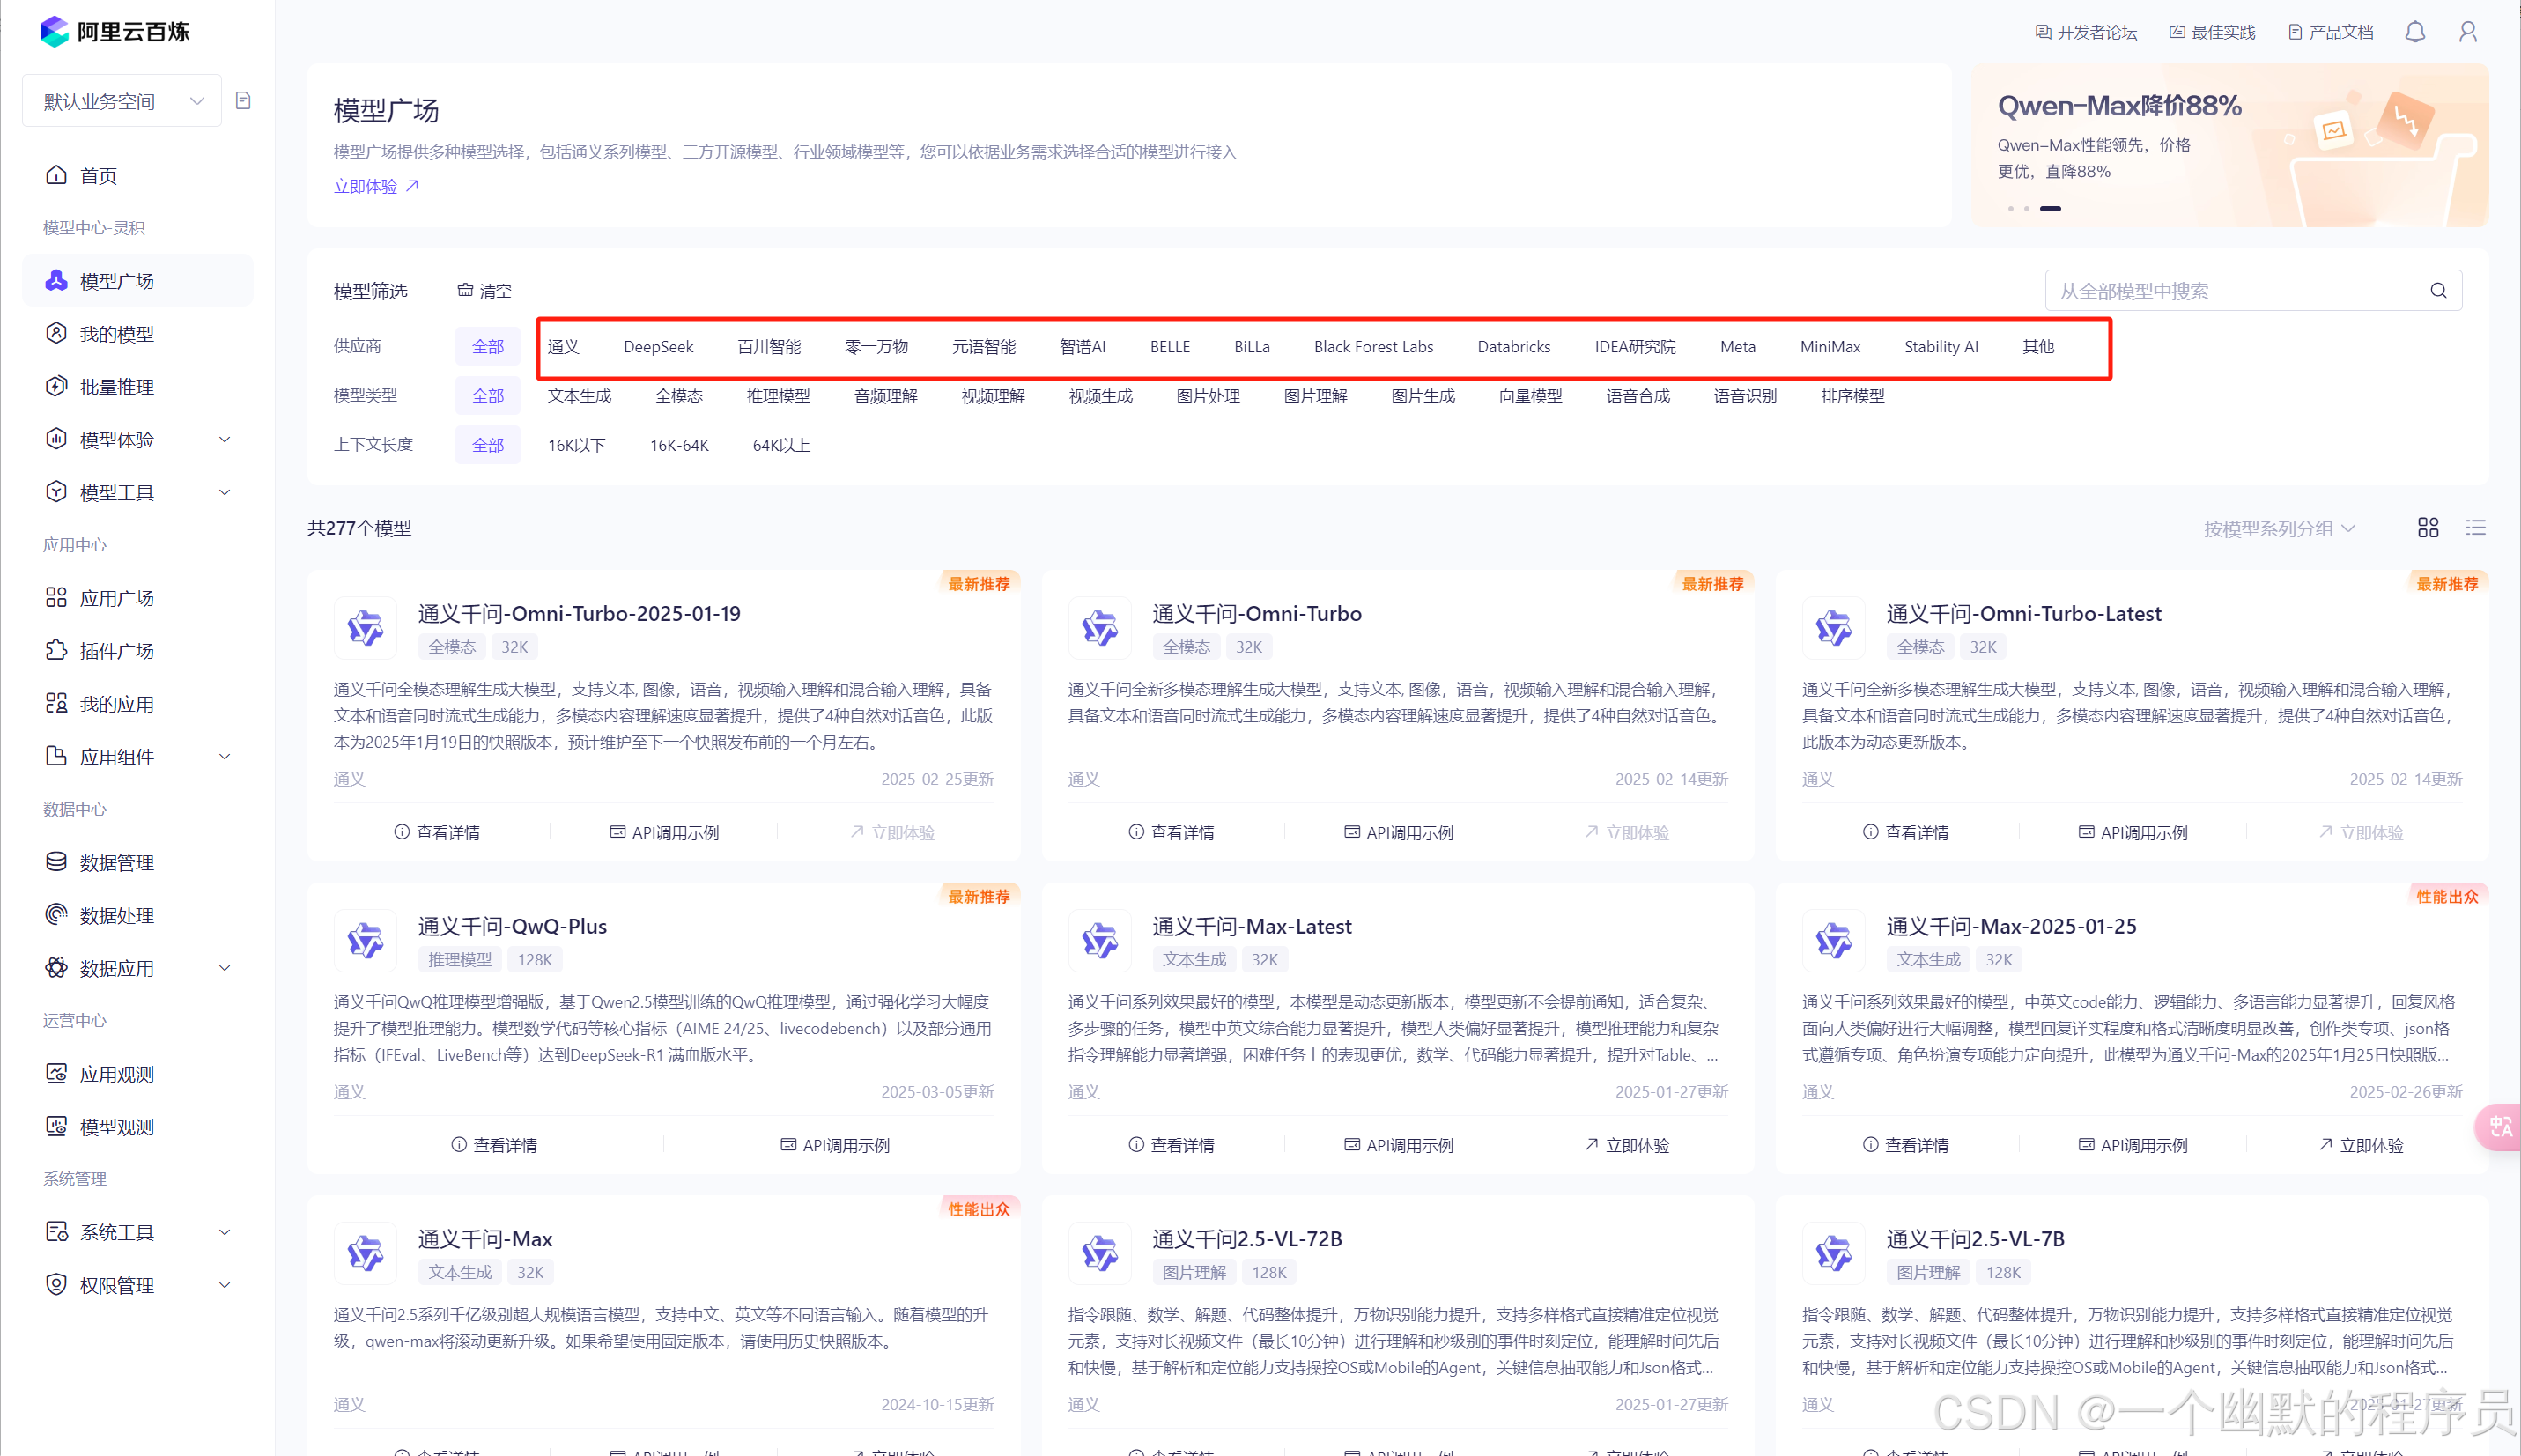Switch to grid card view icon
The height and width of the screenshot is (1456, 2521).
2428,528
